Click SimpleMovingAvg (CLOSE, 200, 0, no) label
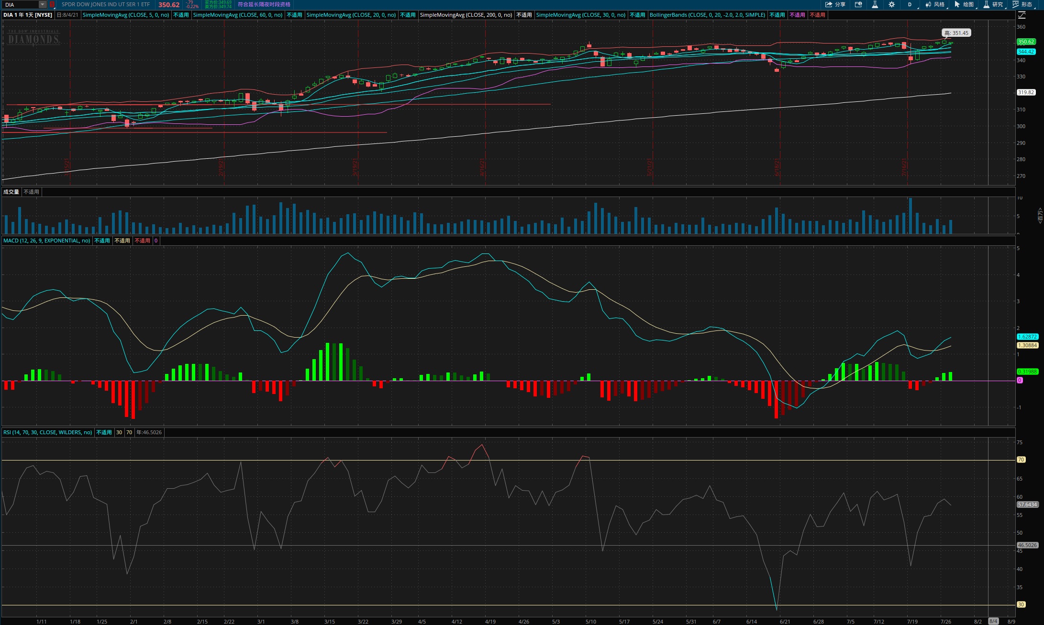This screenshot has height=625, width=1044. point(466,15)
